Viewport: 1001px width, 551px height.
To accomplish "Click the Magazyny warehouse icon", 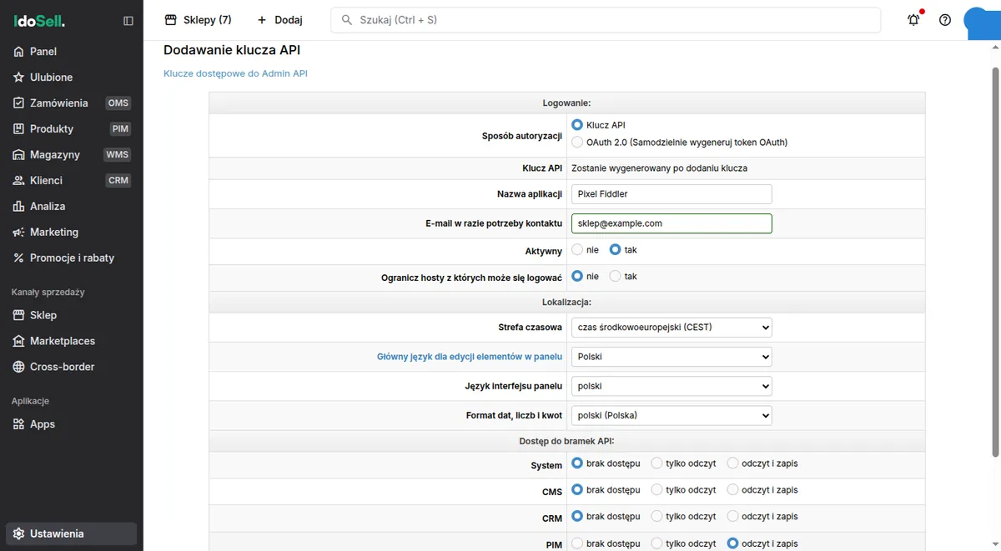I will click(x=18, y=155).
